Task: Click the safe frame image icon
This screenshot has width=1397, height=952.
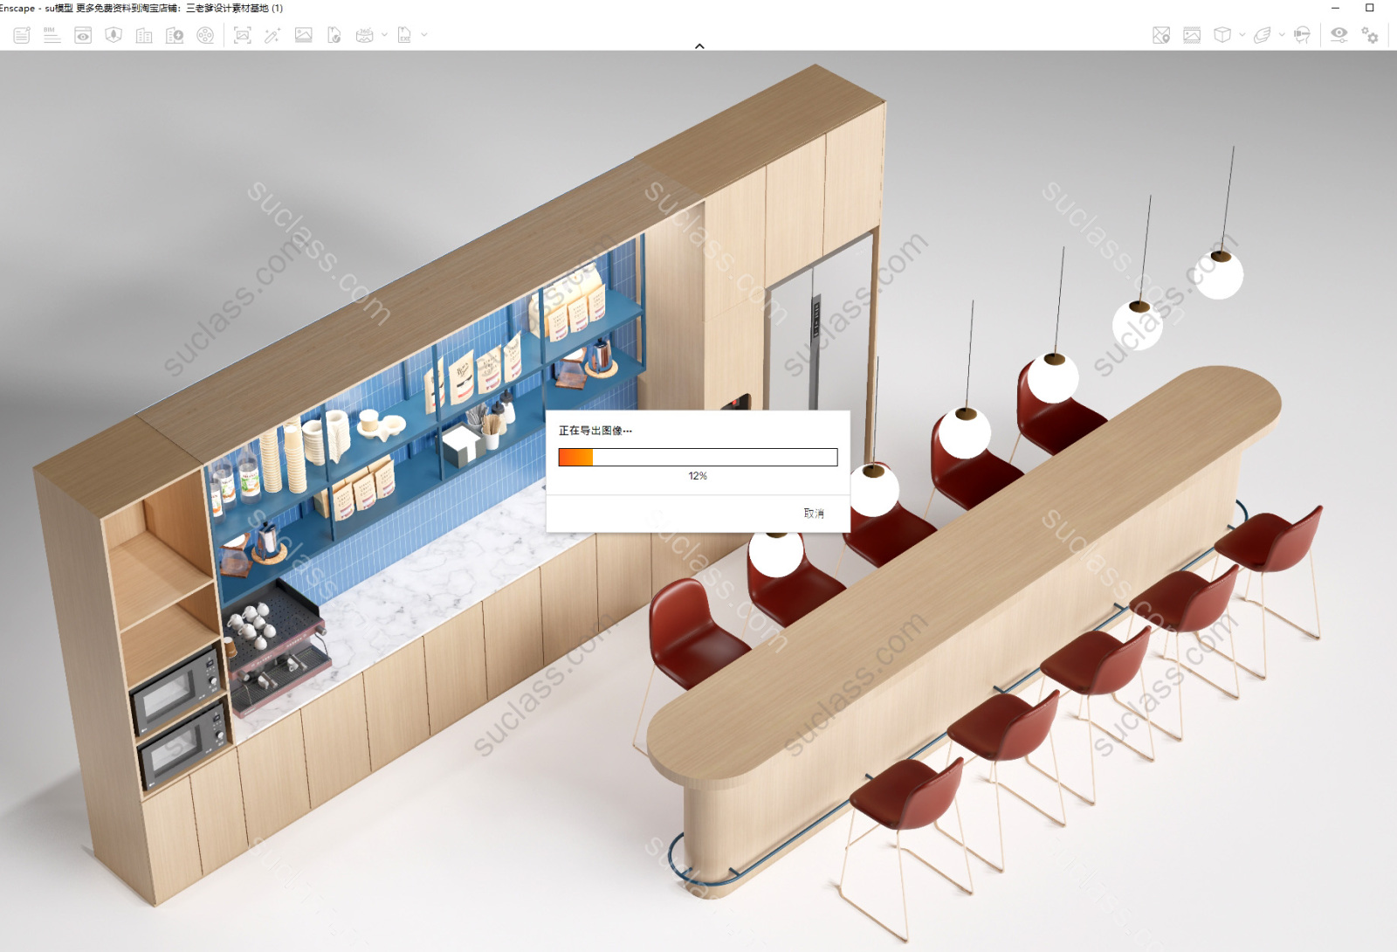Action: click(1192, 35)
